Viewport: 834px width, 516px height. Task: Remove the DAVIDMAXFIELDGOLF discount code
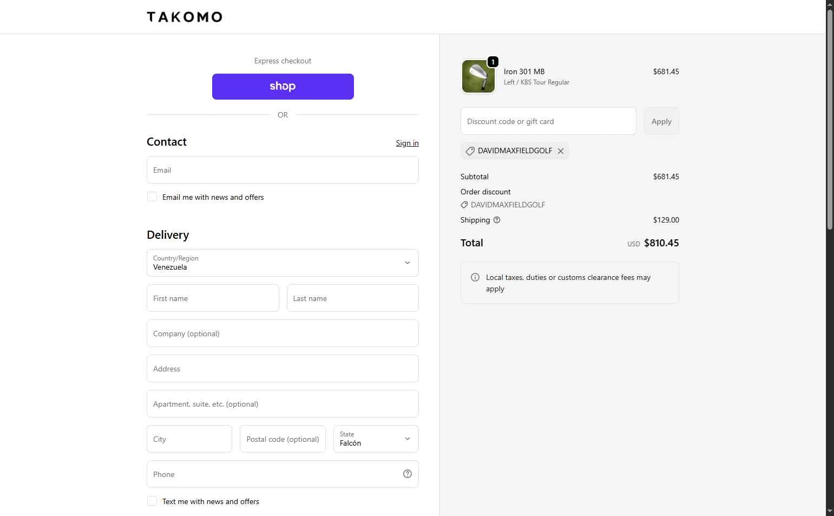(x=561, y=151)
